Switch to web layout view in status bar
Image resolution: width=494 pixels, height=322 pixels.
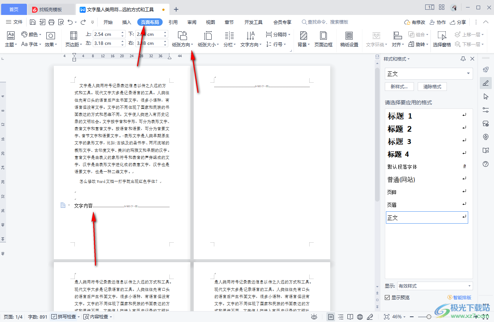coord(360,317)
